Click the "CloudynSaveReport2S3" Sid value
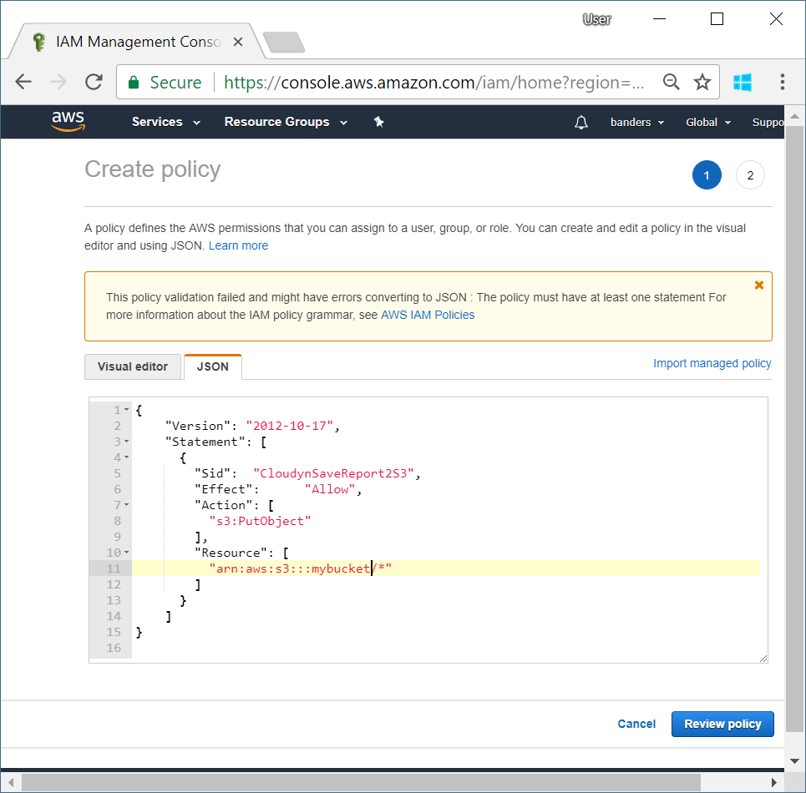806x793 pixels. (333, 473)
